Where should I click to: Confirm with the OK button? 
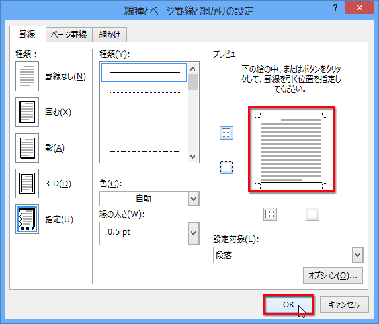point(288,305)
